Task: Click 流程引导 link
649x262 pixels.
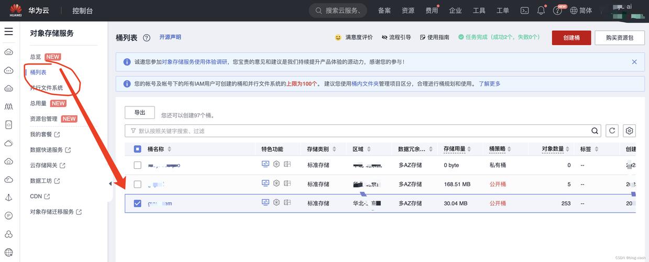Action: 397,38
